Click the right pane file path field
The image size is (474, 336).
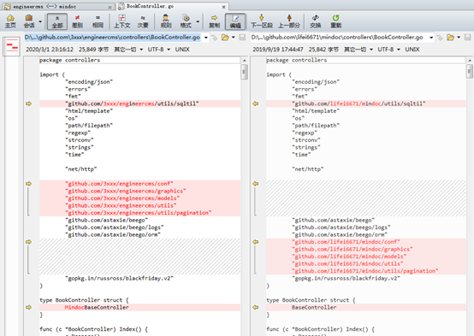point(339,38)
